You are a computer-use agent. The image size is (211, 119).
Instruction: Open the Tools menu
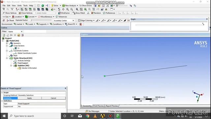tap(25, 6)
